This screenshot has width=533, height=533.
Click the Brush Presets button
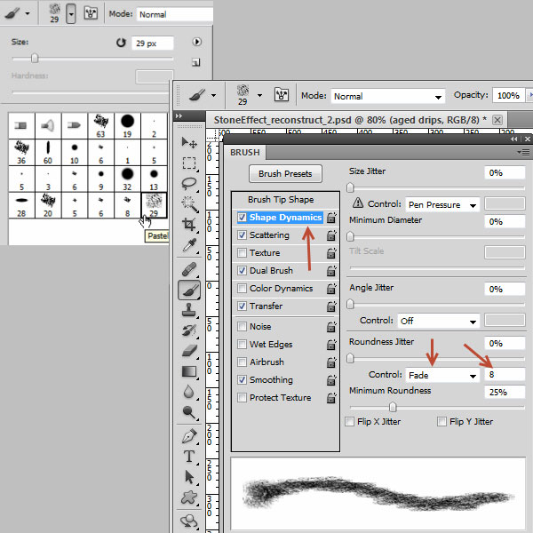(285, 174)
